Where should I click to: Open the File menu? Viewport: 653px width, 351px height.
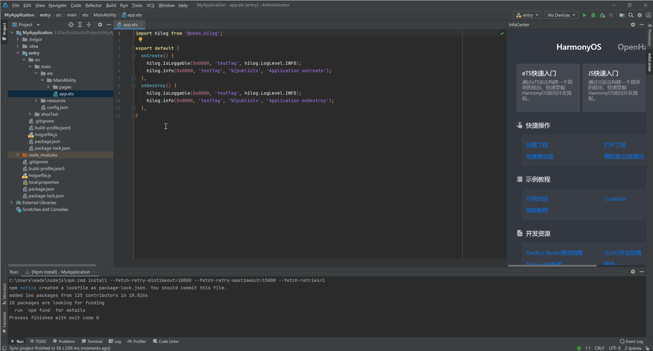[x=16, y=5]
